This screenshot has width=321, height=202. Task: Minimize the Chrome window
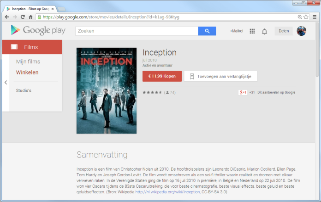click(x=296, y=3)
